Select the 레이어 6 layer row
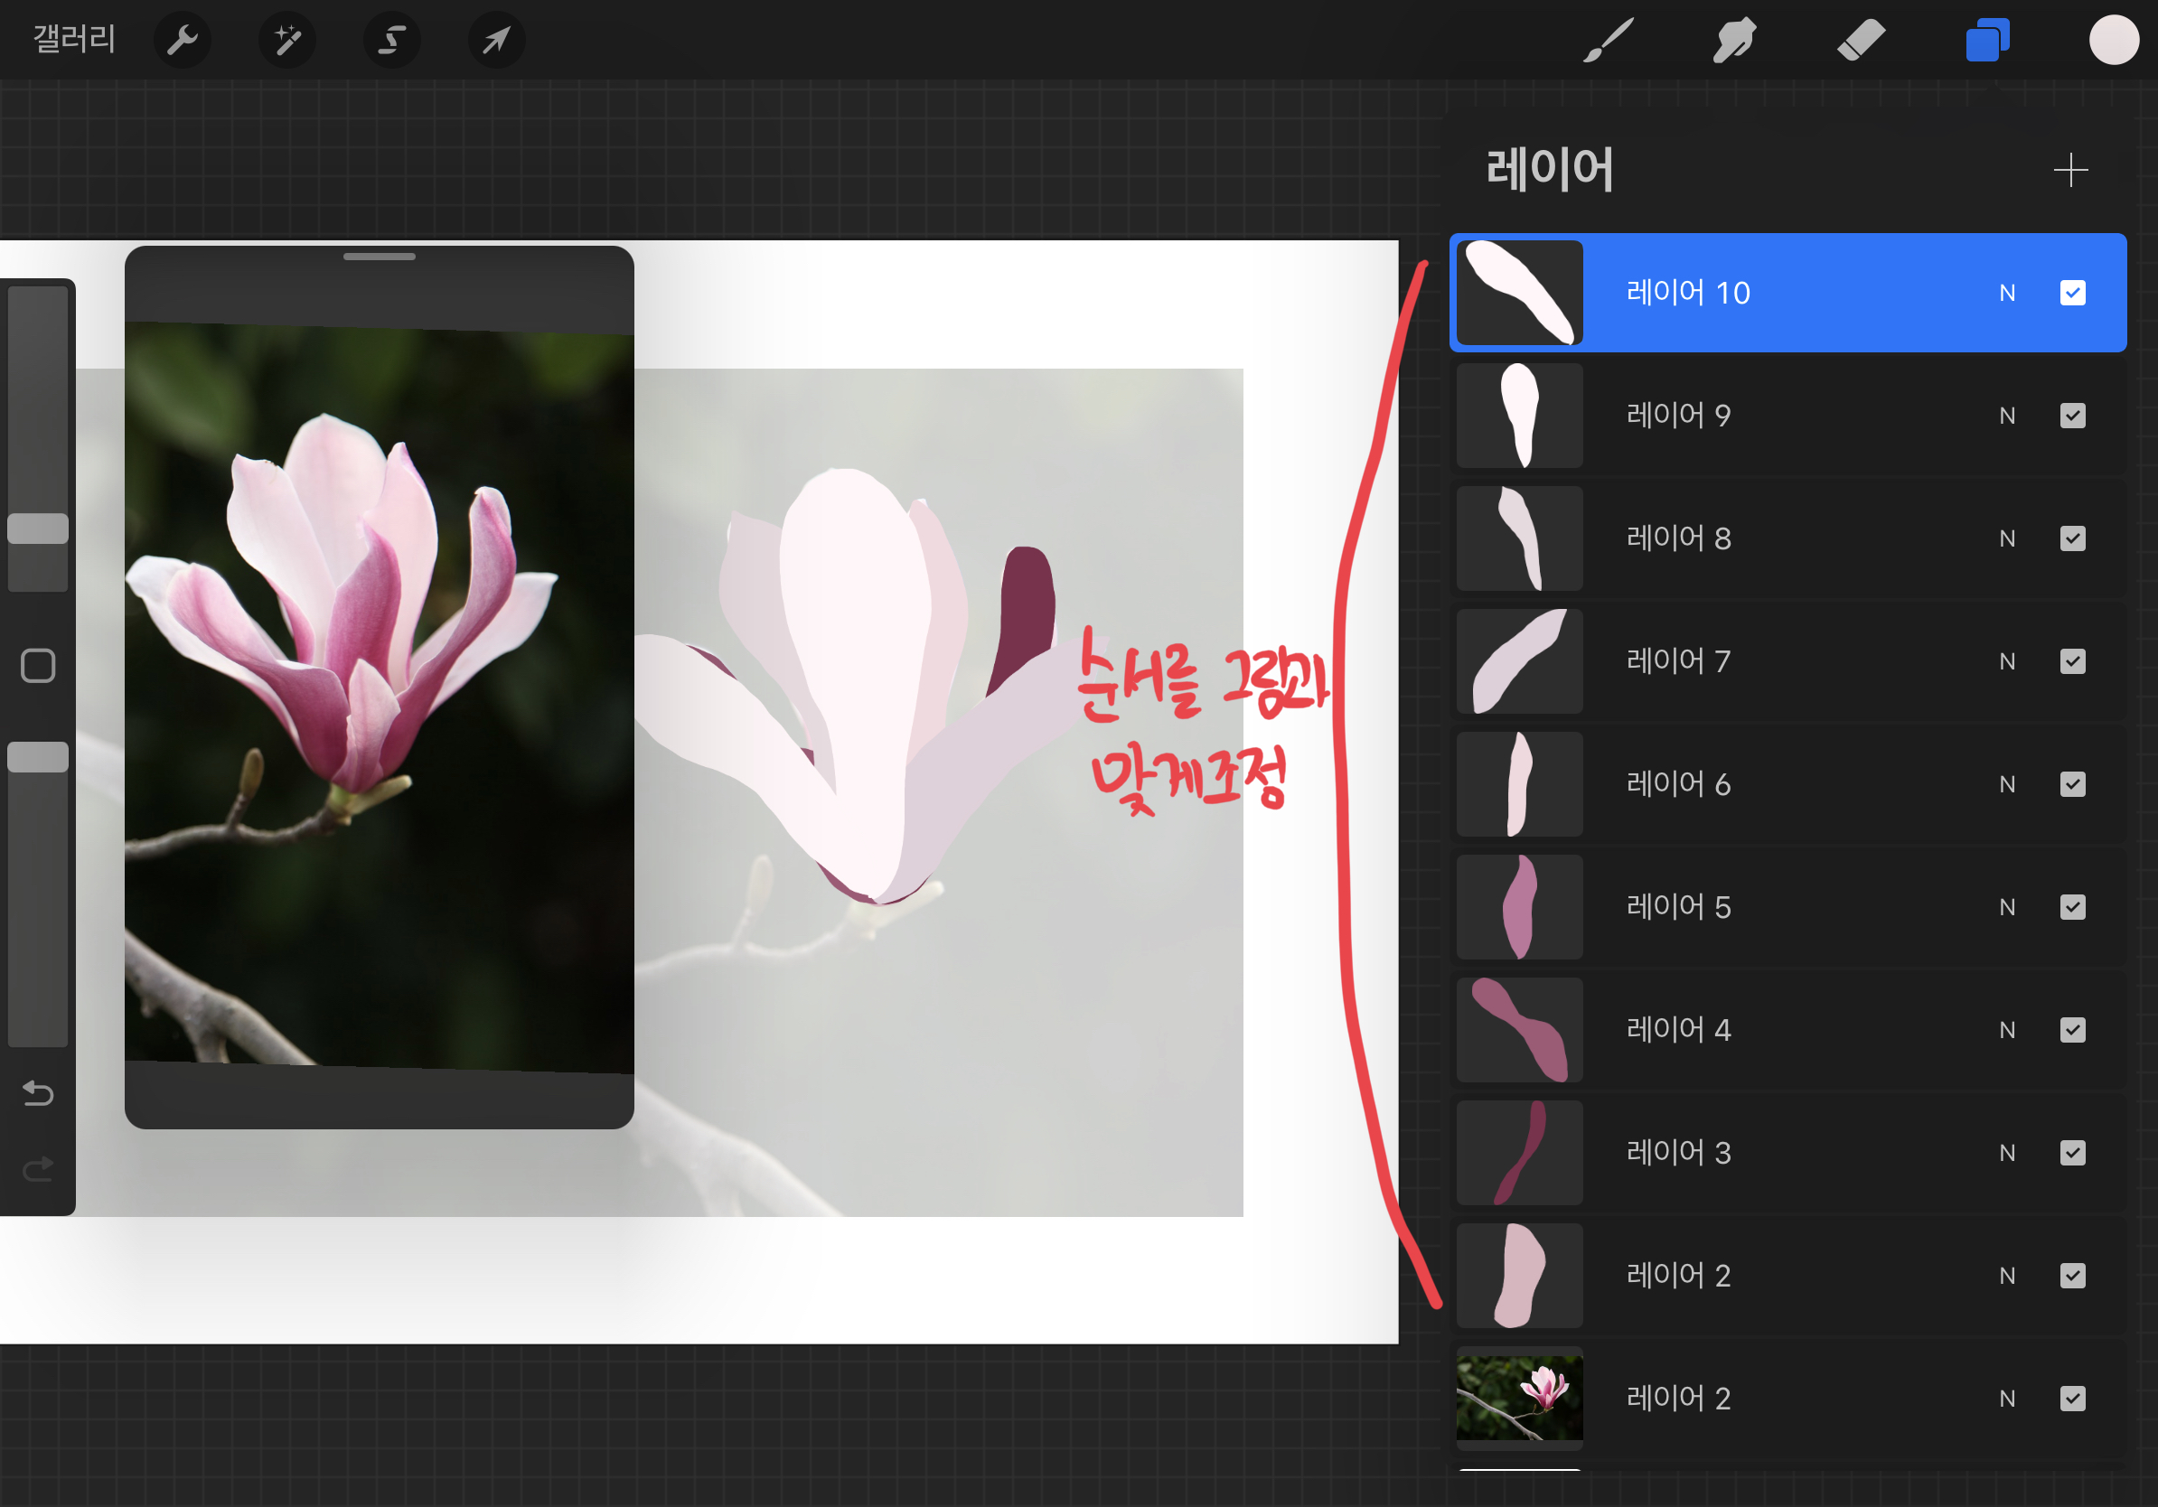This screenshot has height=1507, width=2158. click(x=1786, y=784)
